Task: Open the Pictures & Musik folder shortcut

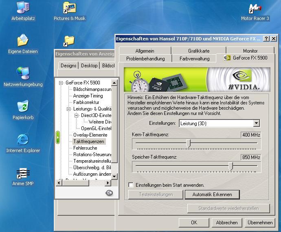Action: click(x=70, y=11)
